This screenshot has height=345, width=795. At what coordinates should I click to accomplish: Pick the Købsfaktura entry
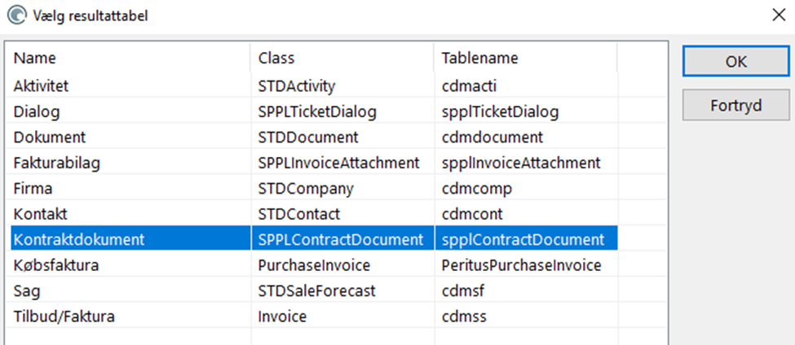coord(314,265)
